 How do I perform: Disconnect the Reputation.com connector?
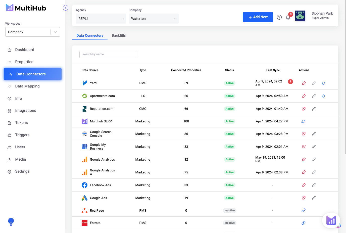(304, 109)
